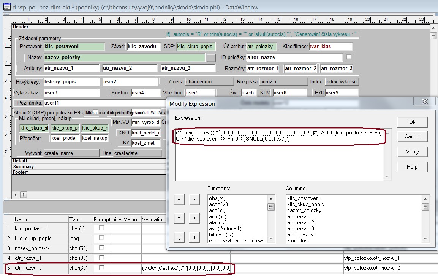Viewport: 438px width, 278px height.
Task: Click Expression box scroll-down arrow
Action: [387, 176]
